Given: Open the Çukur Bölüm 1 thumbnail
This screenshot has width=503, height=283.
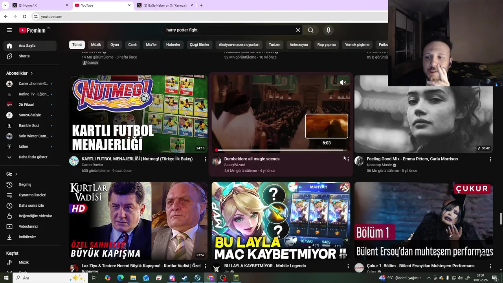Looking at the screenshot, I should [424, 221].
